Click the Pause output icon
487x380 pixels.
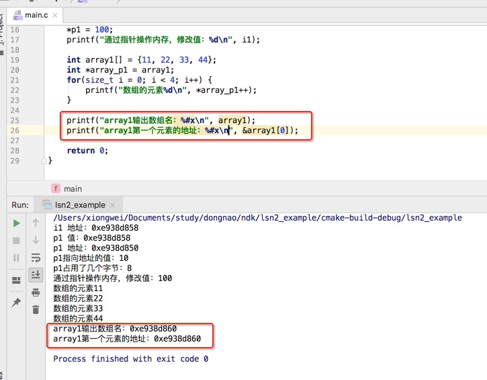pos(16,258)
